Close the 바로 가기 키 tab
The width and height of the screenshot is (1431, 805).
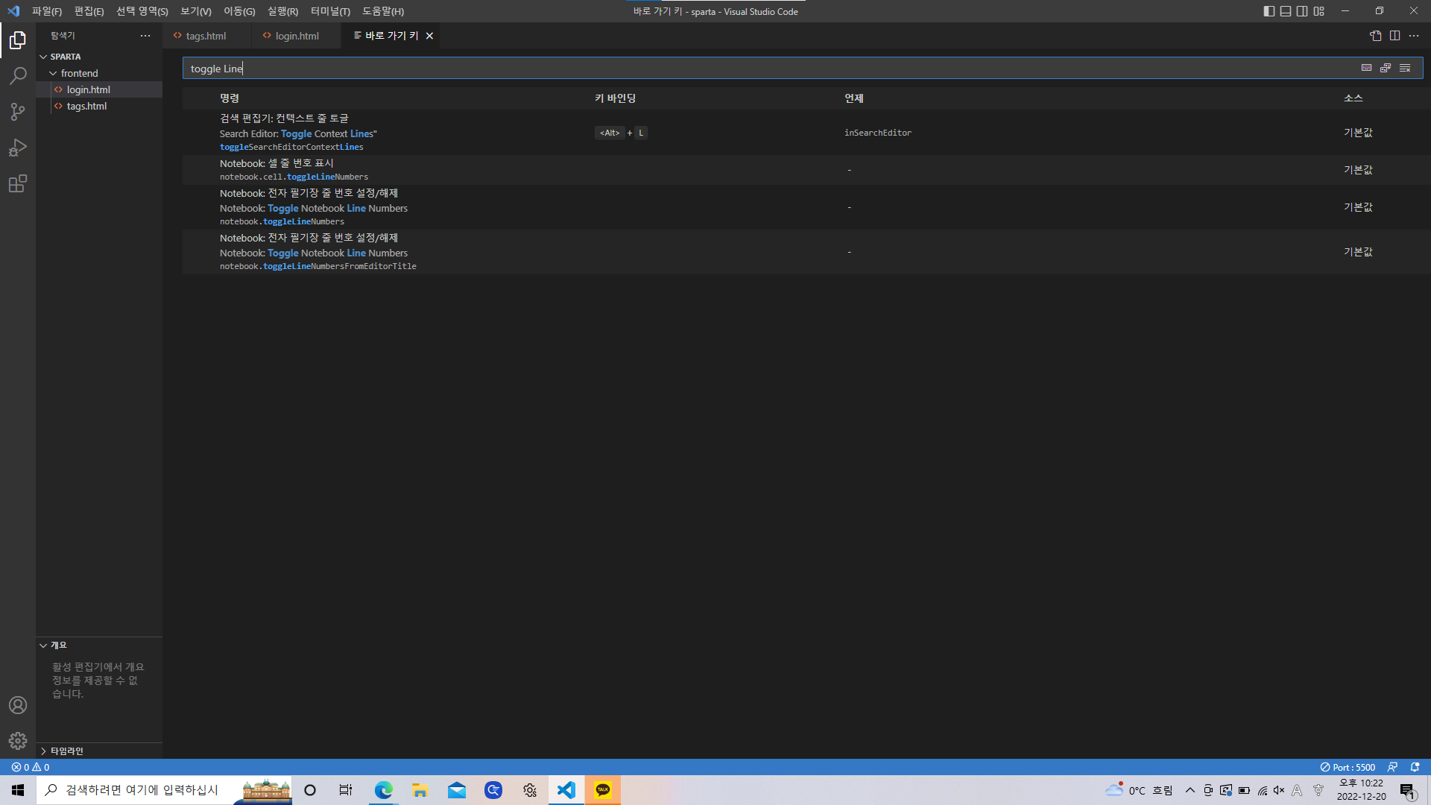coord(429,36)
